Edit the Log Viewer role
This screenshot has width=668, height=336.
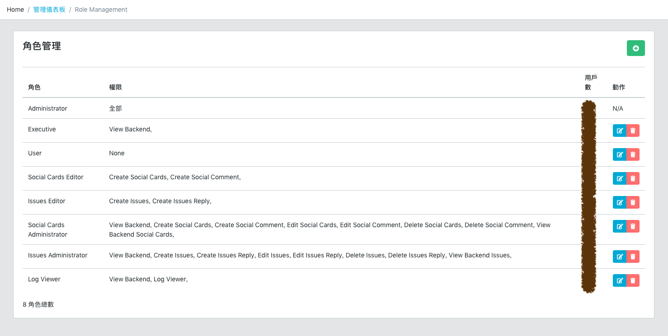(x=620, y=280)
